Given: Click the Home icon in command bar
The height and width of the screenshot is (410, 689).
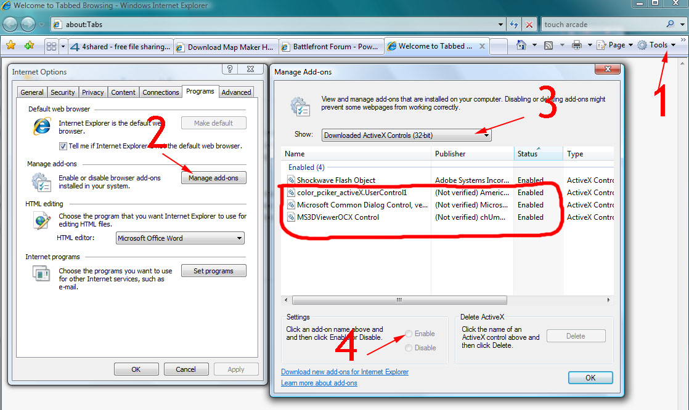Looking at the screenshot, I should [x=521, y=45].
